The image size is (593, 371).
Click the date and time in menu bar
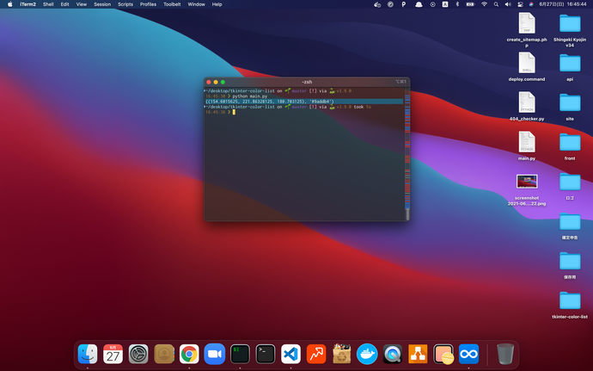[562, 4]
